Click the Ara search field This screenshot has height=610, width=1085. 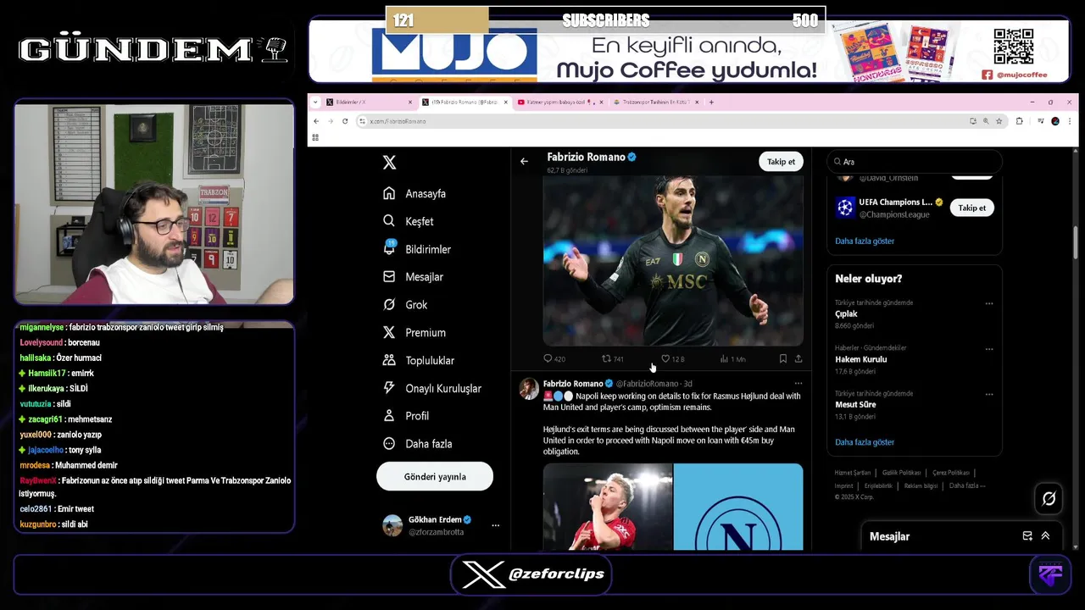tap(915, 162)
